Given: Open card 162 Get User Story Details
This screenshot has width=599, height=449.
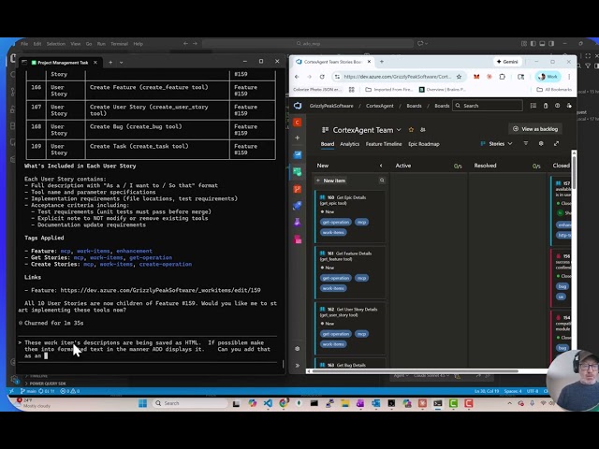Looking at the screenshot, I should 350,328.
